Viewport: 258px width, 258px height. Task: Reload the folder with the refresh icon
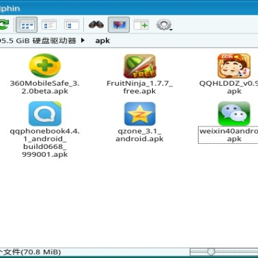[4, 25]
